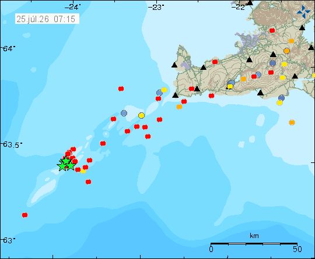The width and height of the screenshot is (315, 259).
Task: Click the yellow circle with dark outline offshore
Action: click(141, 115)
